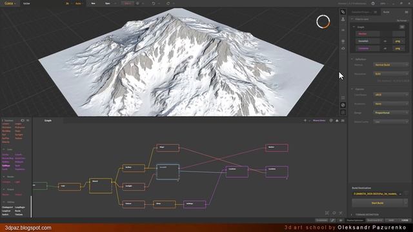The image size is (413, 232).
Task: Click the pencil icon in bottom status bar
Action: point(333,220)
